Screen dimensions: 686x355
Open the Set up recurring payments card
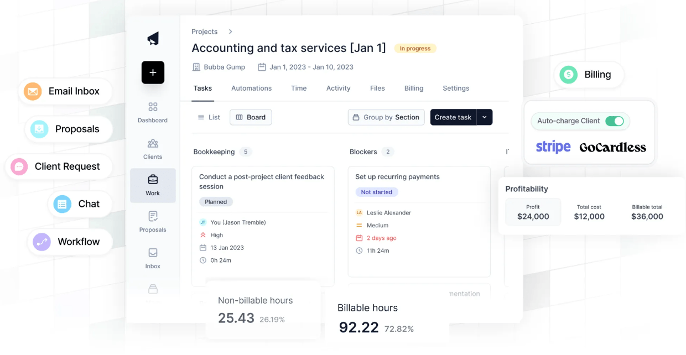click(x=419, y=221)
